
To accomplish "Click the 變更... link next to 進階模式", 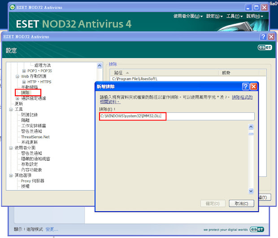I will point(52,229).
